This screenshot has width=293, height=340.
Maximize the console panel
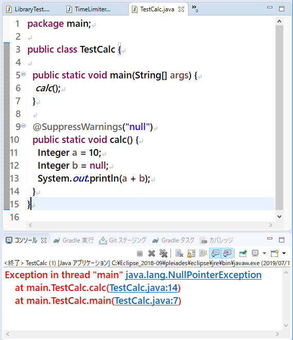point(282,240)
